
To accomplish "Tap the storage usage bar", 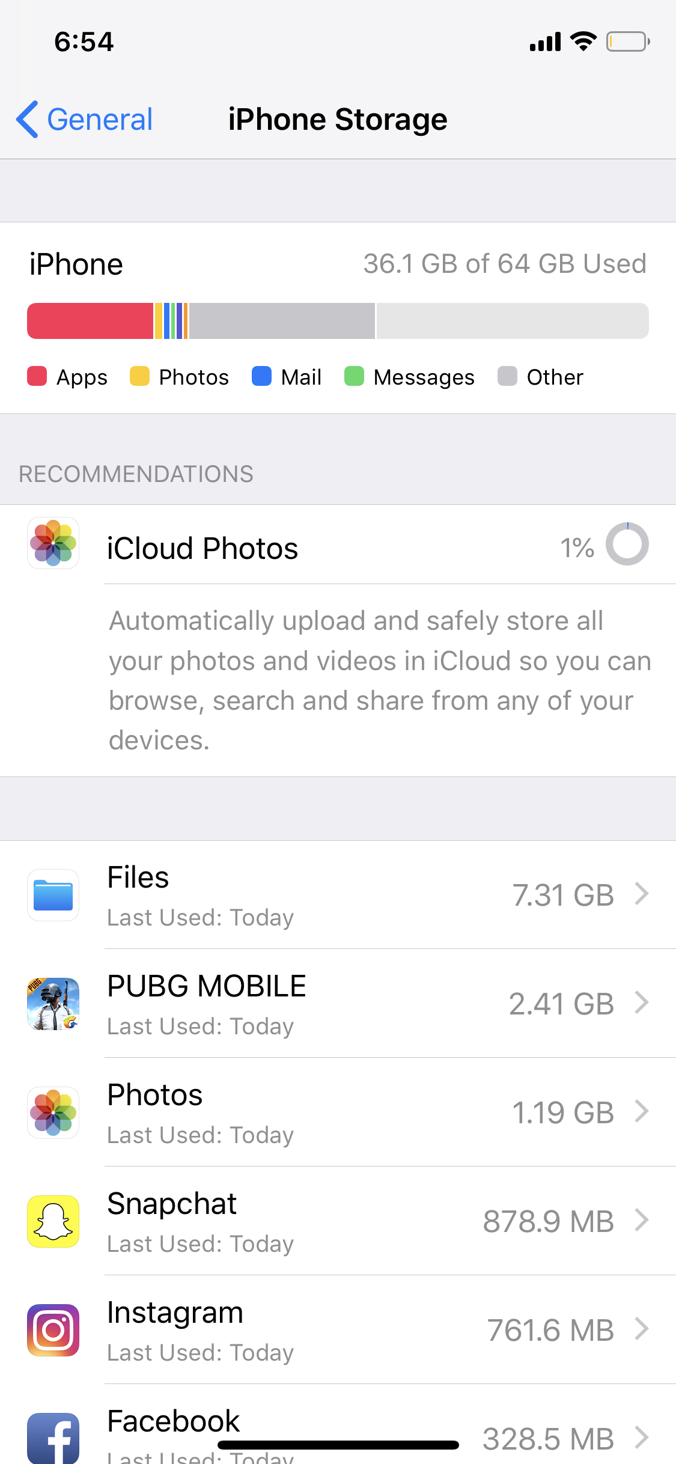I will click(338, 321).
